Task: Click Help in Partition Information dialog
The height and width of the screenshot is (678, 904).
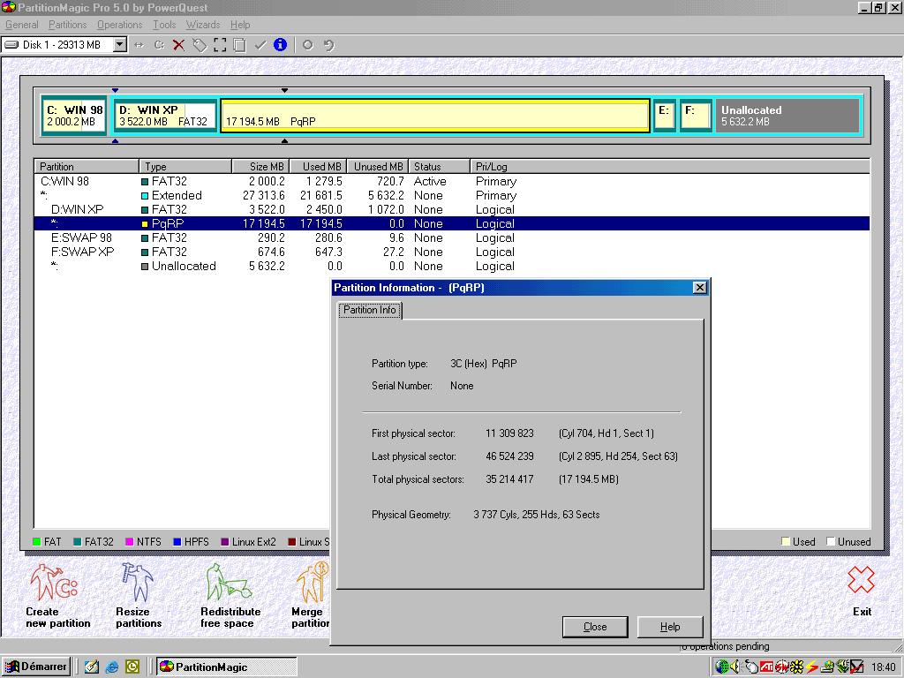Action: pyautogui.click(x=670, y=627)
